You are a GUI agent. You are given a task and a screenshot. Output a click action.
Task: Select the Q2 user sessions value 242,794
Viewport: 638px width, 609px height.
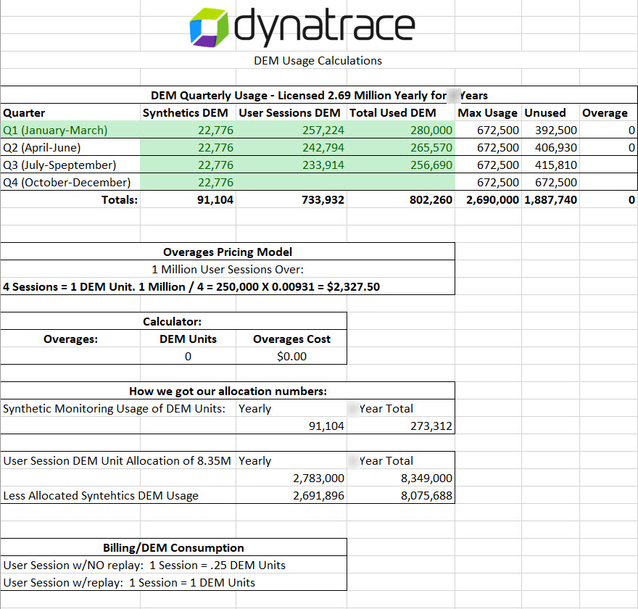tap(323, 148)
